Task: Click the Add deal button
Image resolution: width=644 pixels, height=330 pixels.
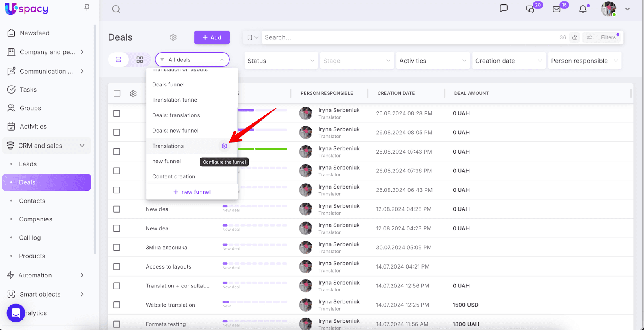Action: [x=212, y=37]
